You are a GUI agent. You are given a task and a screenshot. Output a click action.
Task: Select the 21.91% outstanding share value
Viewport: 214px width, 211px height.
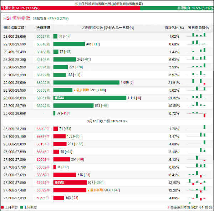click(174, 83)
